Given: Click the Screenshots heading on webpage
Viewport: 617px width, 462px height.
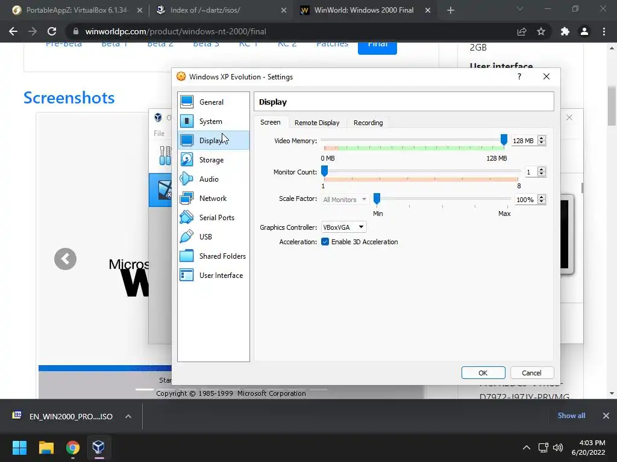Looking at the screenshot, I should click(x=69, y=97).
